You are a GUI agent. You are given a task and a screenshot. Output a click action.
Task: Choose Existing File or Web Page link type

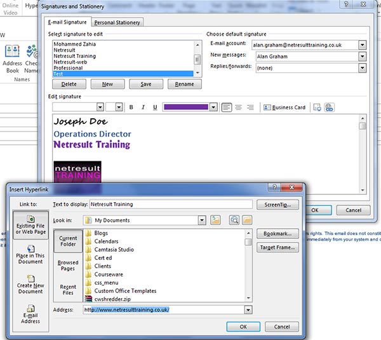coord(30,225)
